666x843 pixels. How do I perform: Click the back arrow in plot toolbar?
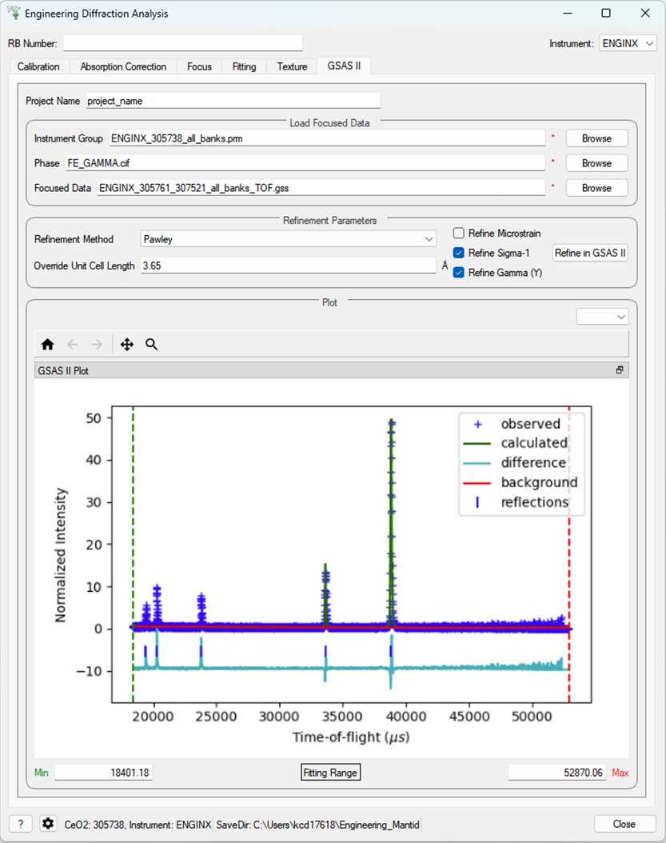(x=73, y=344)
